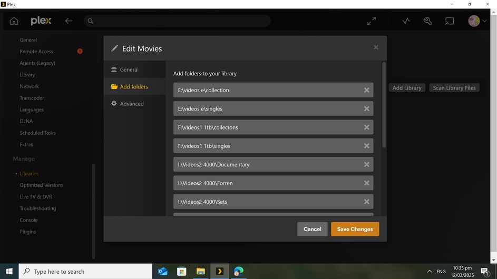Open Settings via the wrench icon
Screen dimensions: 497x279
pos(427,21)
